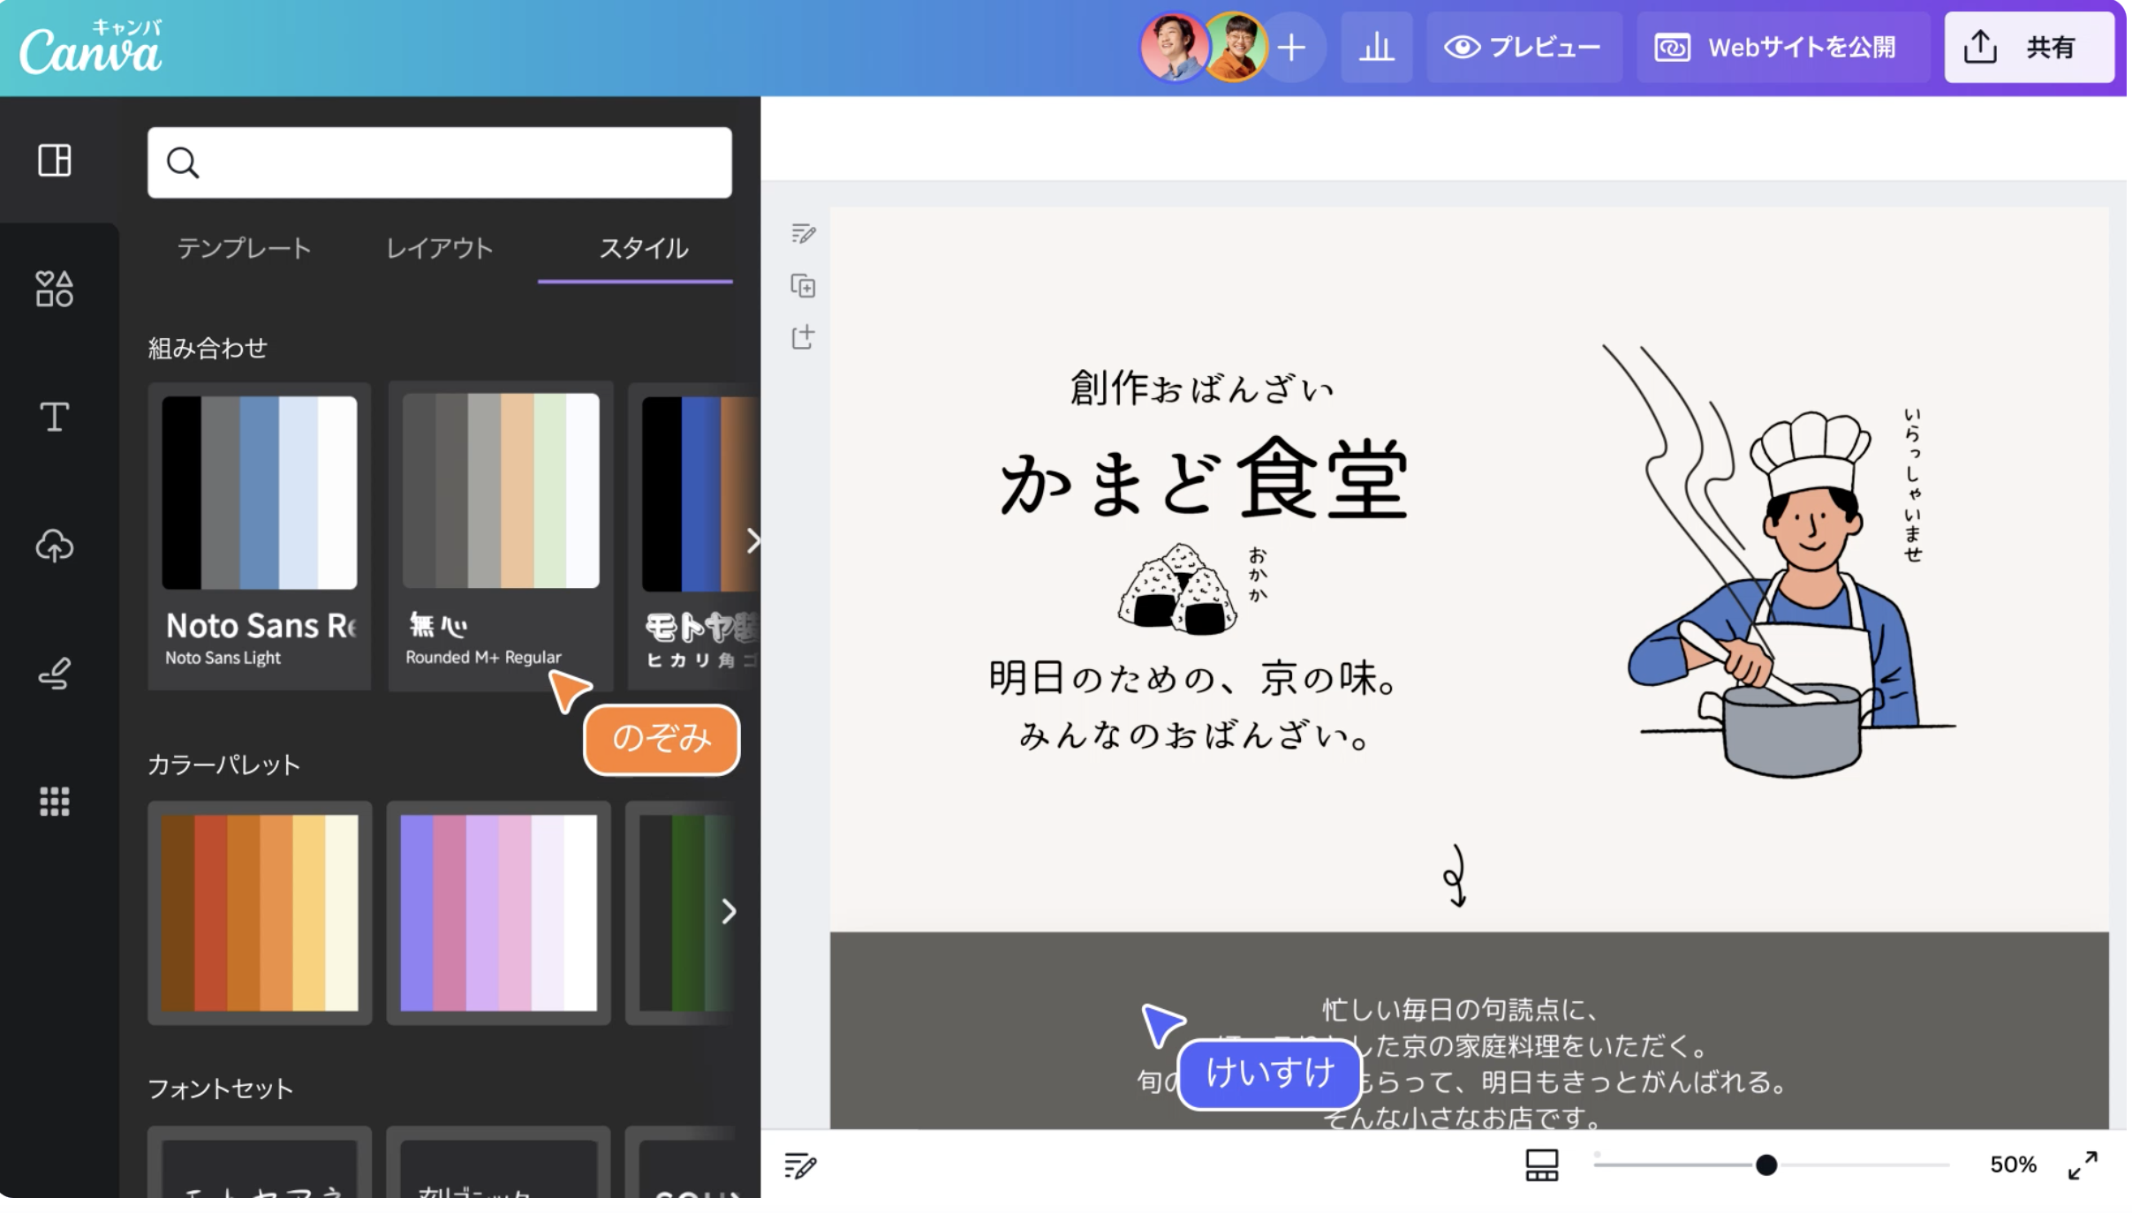Click add page icon beside canvas
2132x1213 pixels.
[803, 337]
